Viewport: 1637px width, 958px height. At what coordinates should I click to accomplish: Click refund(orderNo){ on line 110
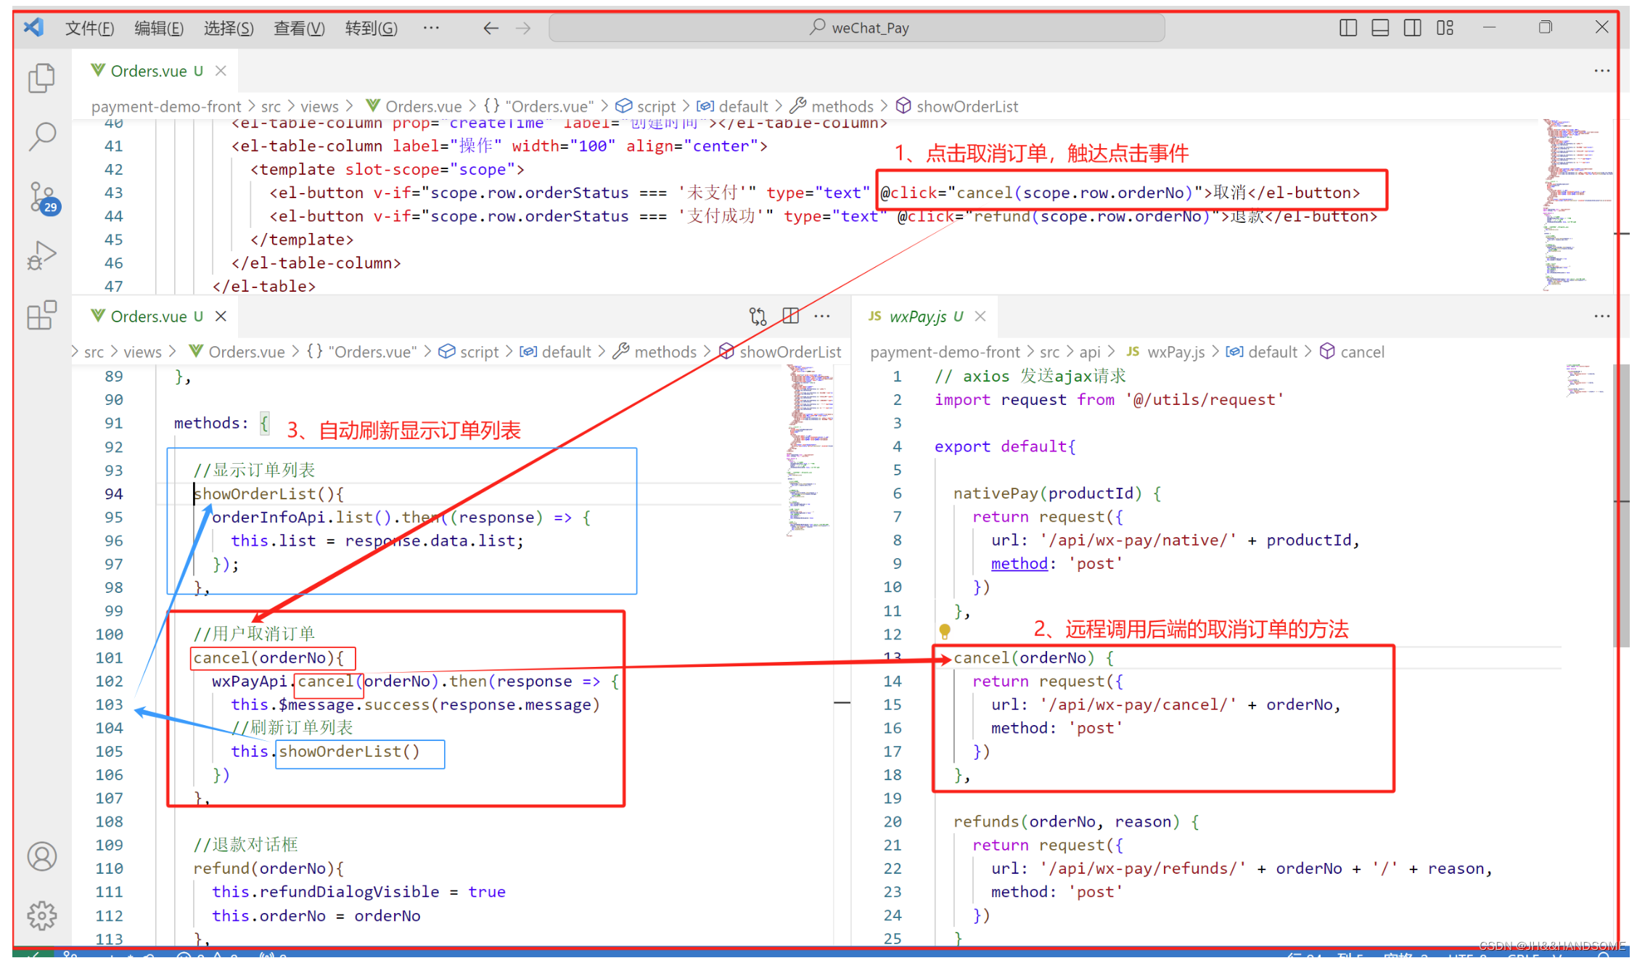click(268, 868)
